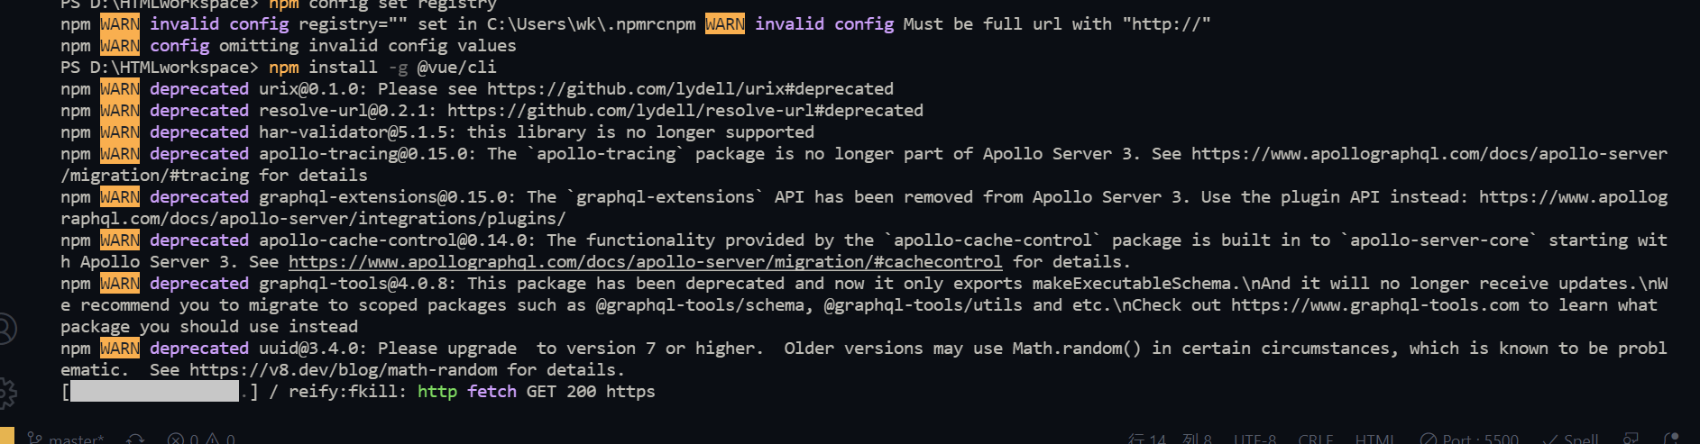The image size is (1700, 444).
Task: Click the master* git branch indicator
Action: (66, 439)
